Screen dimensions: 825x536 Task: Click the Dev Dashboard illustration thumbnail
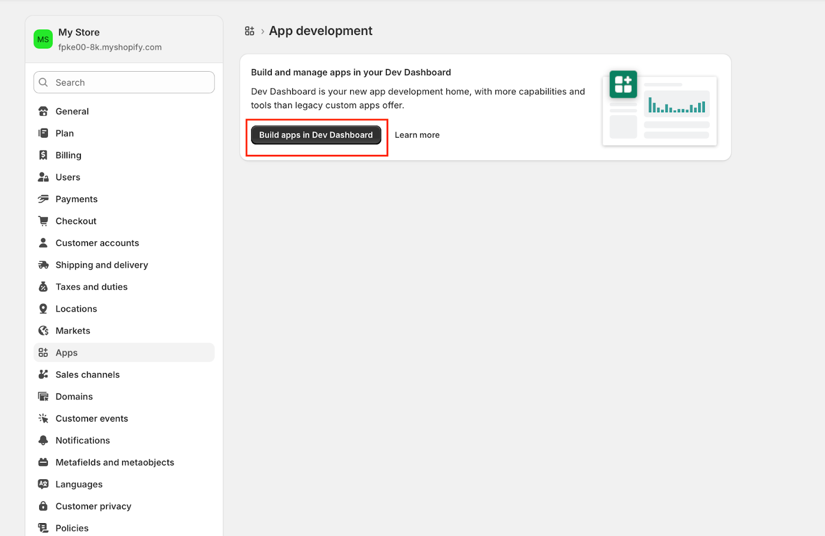[659, 108]
